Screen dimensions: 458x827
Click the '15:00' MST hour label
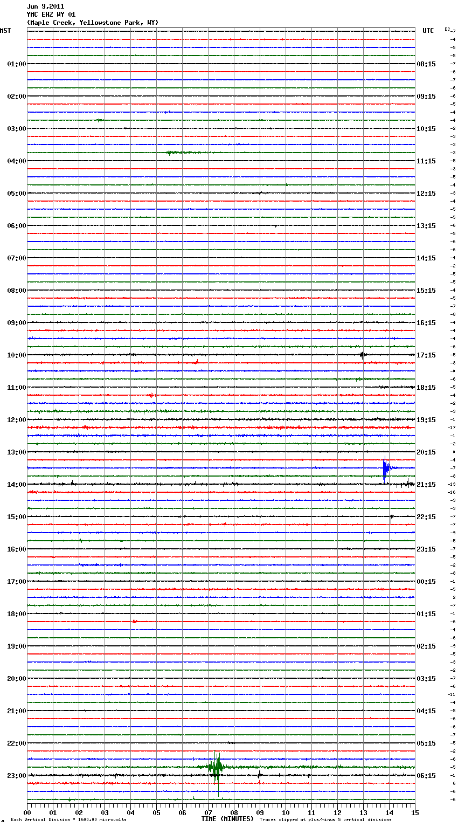17,517
